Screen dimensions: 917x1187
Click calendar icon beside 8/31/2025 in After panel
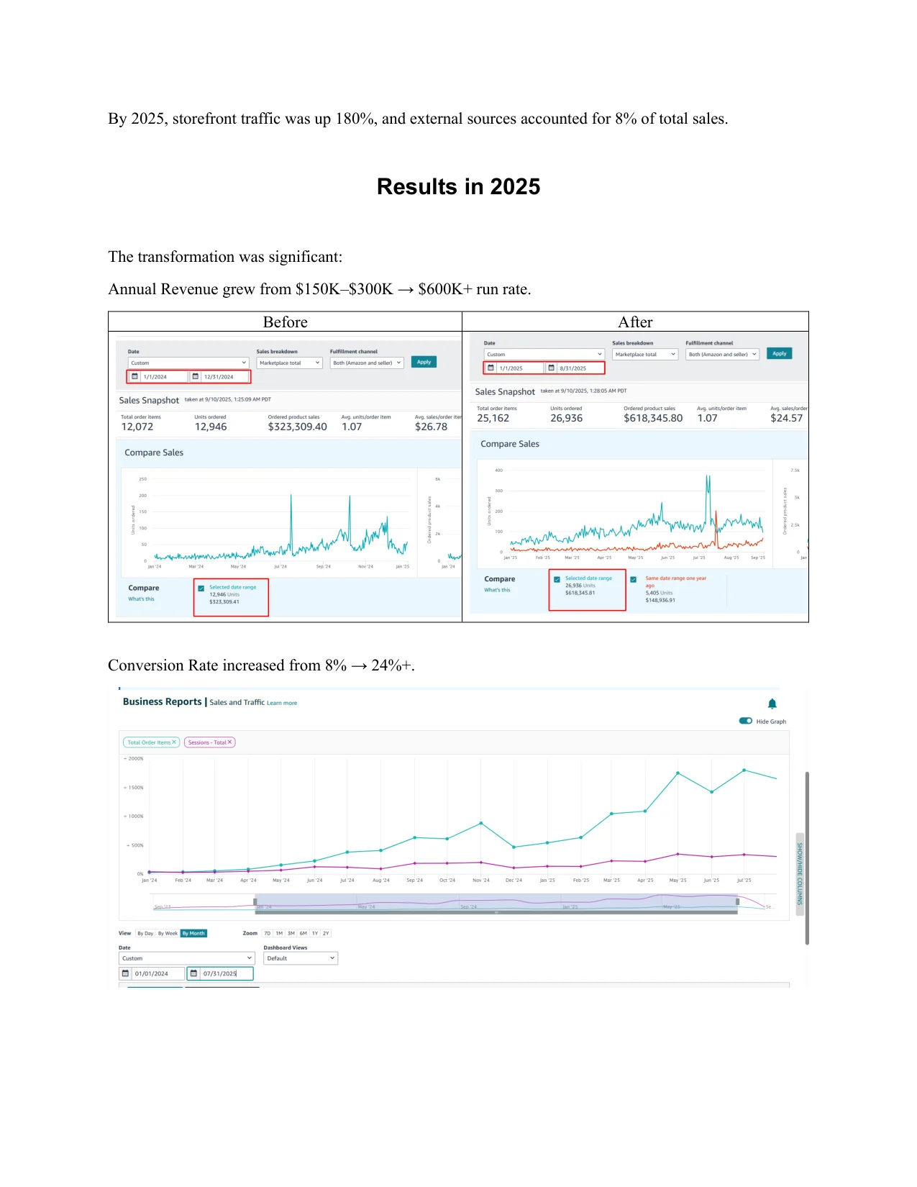pos(551,368)
